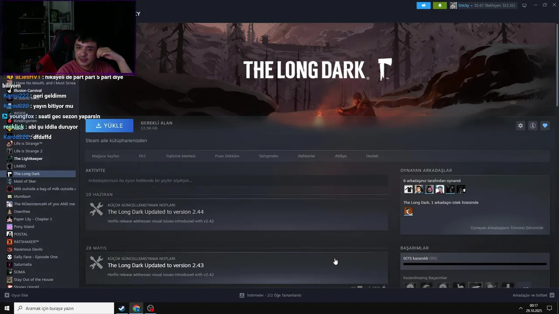Open the Tartışmalar tab
559x314 pixels.
pos(268,156)
